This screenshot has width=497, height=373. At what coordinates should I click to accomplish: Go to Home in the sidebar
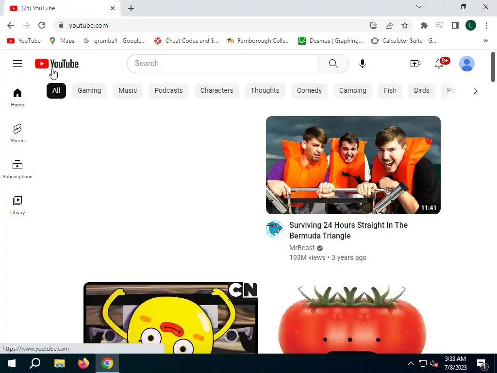point(17,97)
